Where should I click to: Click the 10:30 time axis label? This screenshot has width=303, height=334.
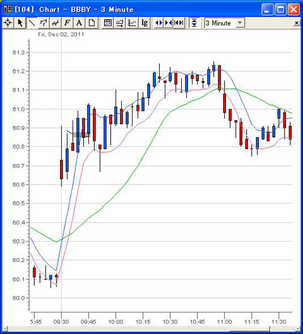point(170,322)
